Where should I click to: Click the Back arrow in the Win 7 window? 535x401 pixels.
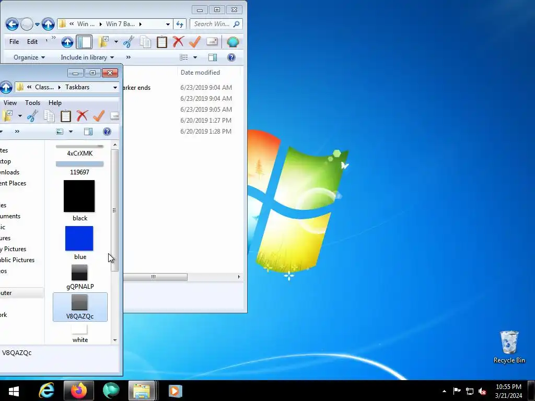click(12, 24)
